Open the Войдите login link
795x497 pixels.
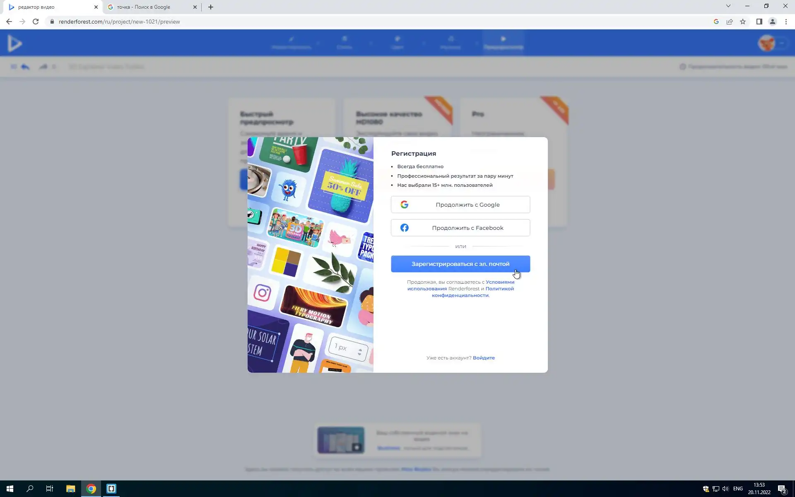coord(483,358)
